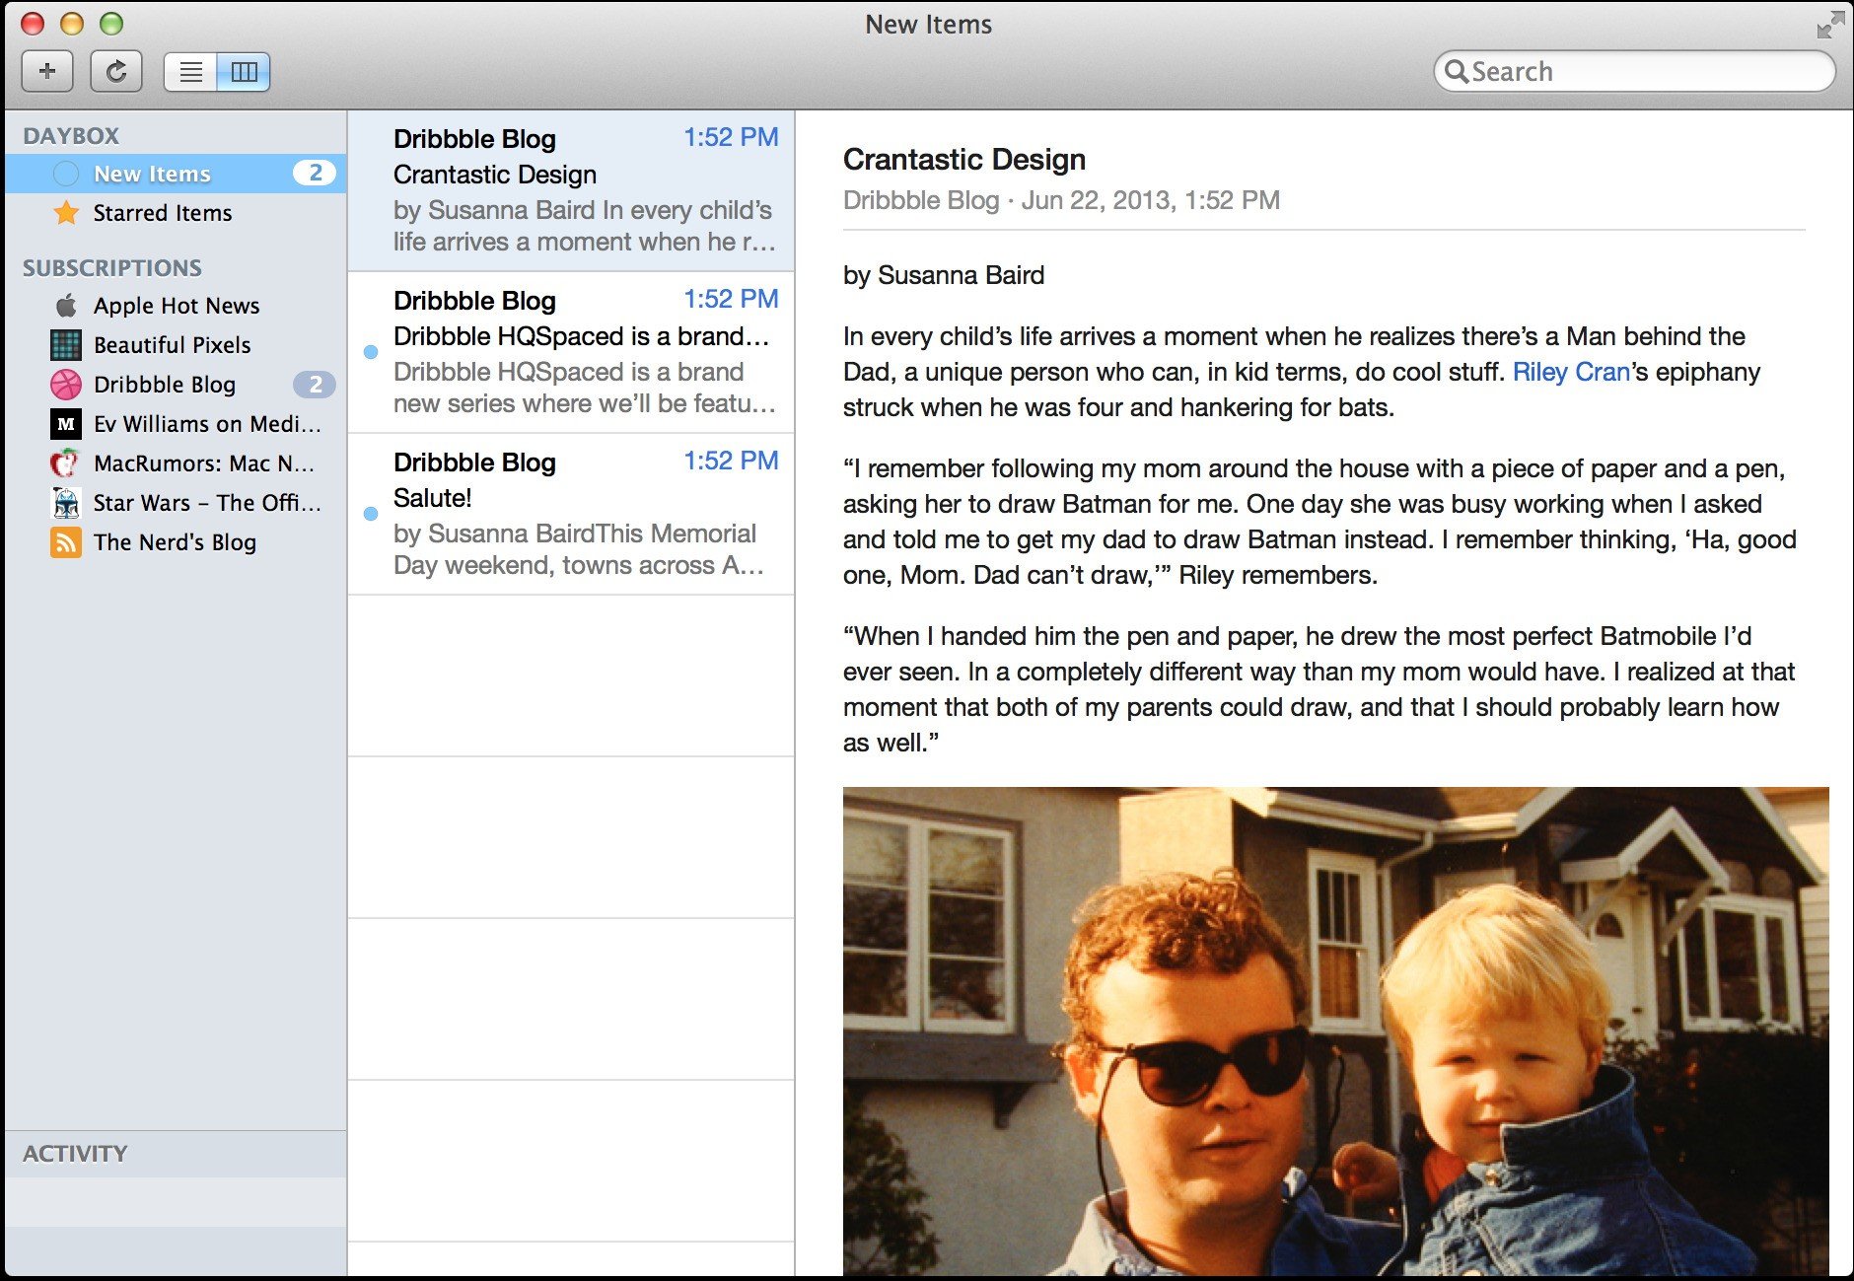Open the Beautiful Pixels subscription
This screenshot has width=1854, height=1281.
pos(176,345)
